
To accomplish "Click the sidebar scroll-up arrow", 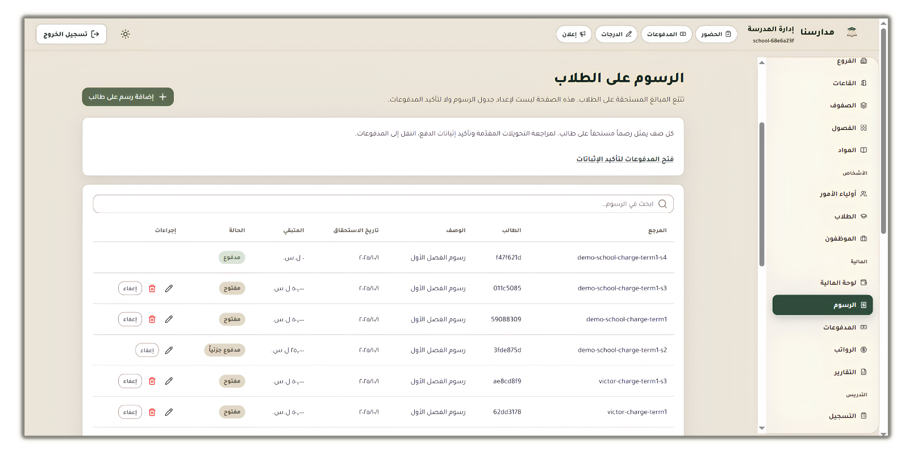I will [x=762, y=62].
